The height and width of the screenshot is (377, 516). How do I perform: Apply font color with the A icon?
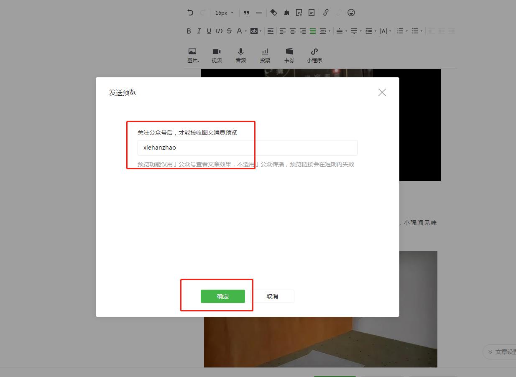click(x=239, y=31)
